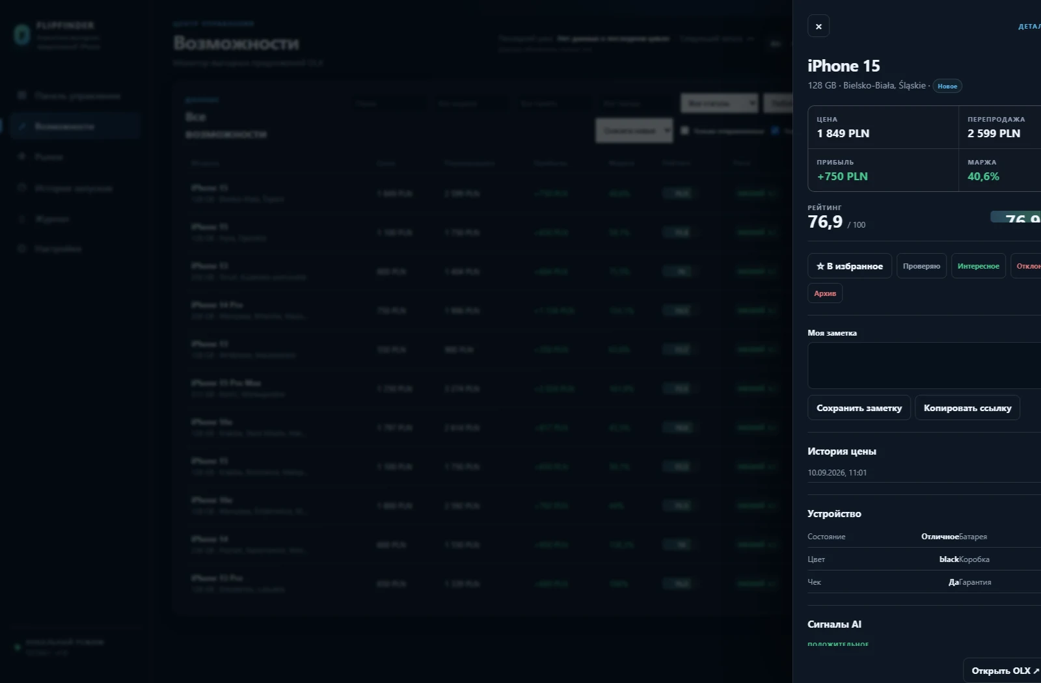The width and height of the screenshot is (1041, 683).
Task: Open the status filter dropdown
Action: (x=720, y=103)
